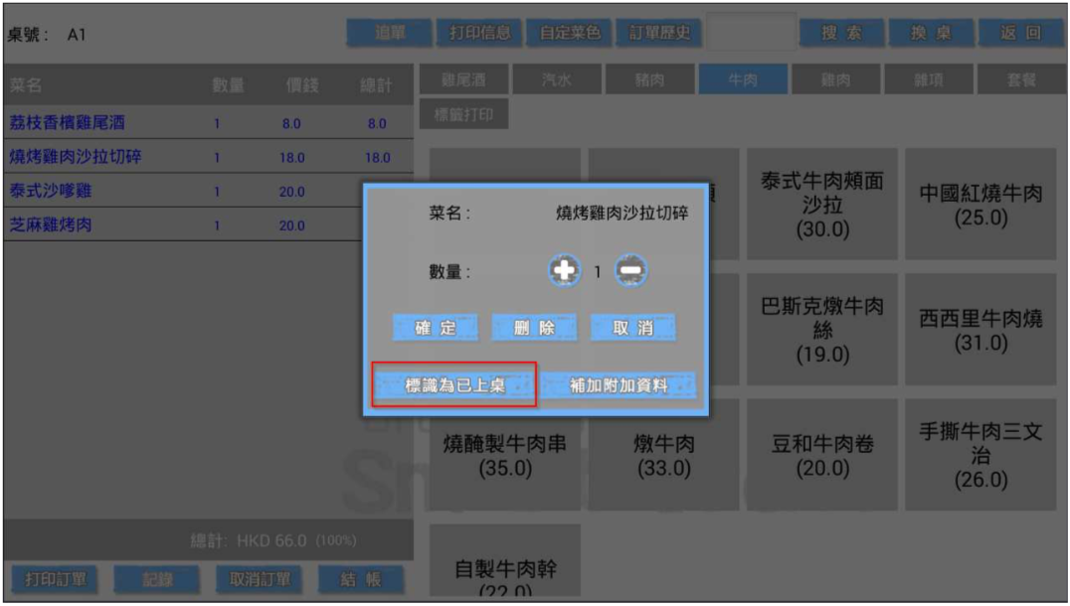Click the search input field beside 搜索
Image resolution: width=1070 pixels, height=606 pixels.
tap(753, 33)
